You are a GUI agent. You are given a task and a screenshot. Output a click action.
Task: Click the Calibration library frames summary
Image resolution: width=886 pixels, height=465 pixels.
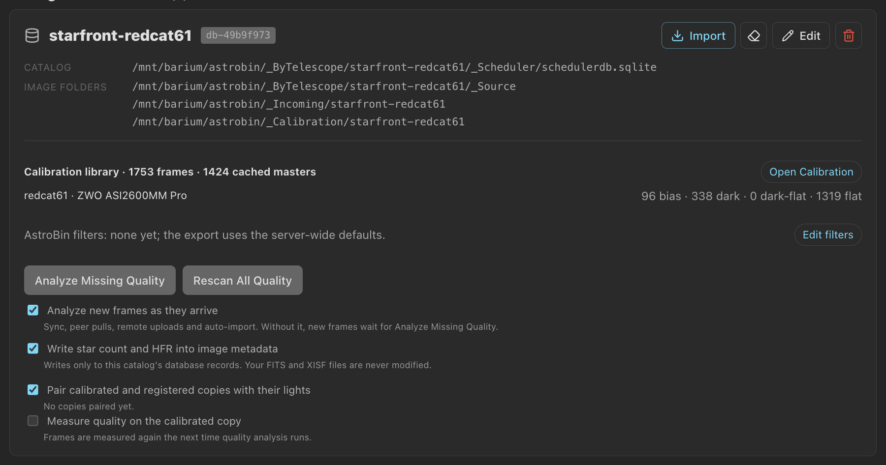[x=170, y=172]
